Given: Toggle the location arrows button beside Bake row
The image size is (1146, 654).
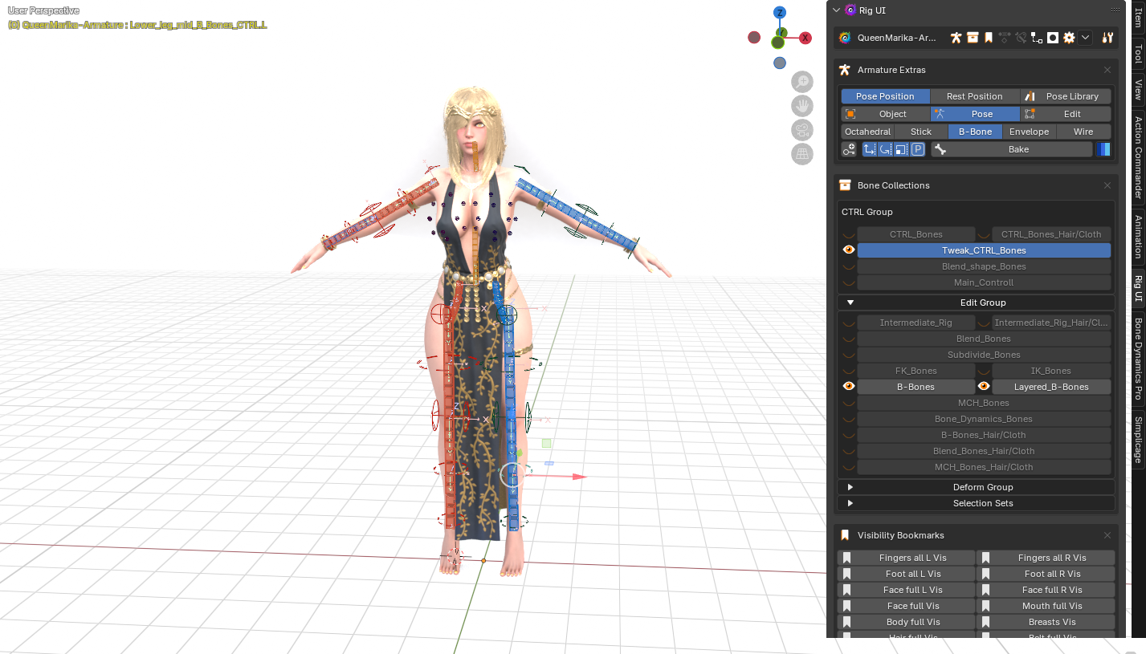Looking at the screenshot, I should tap(869, 149).
